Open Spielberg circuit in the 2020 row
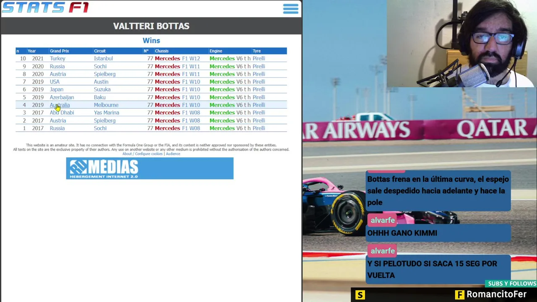 click(x=104, y=74)
